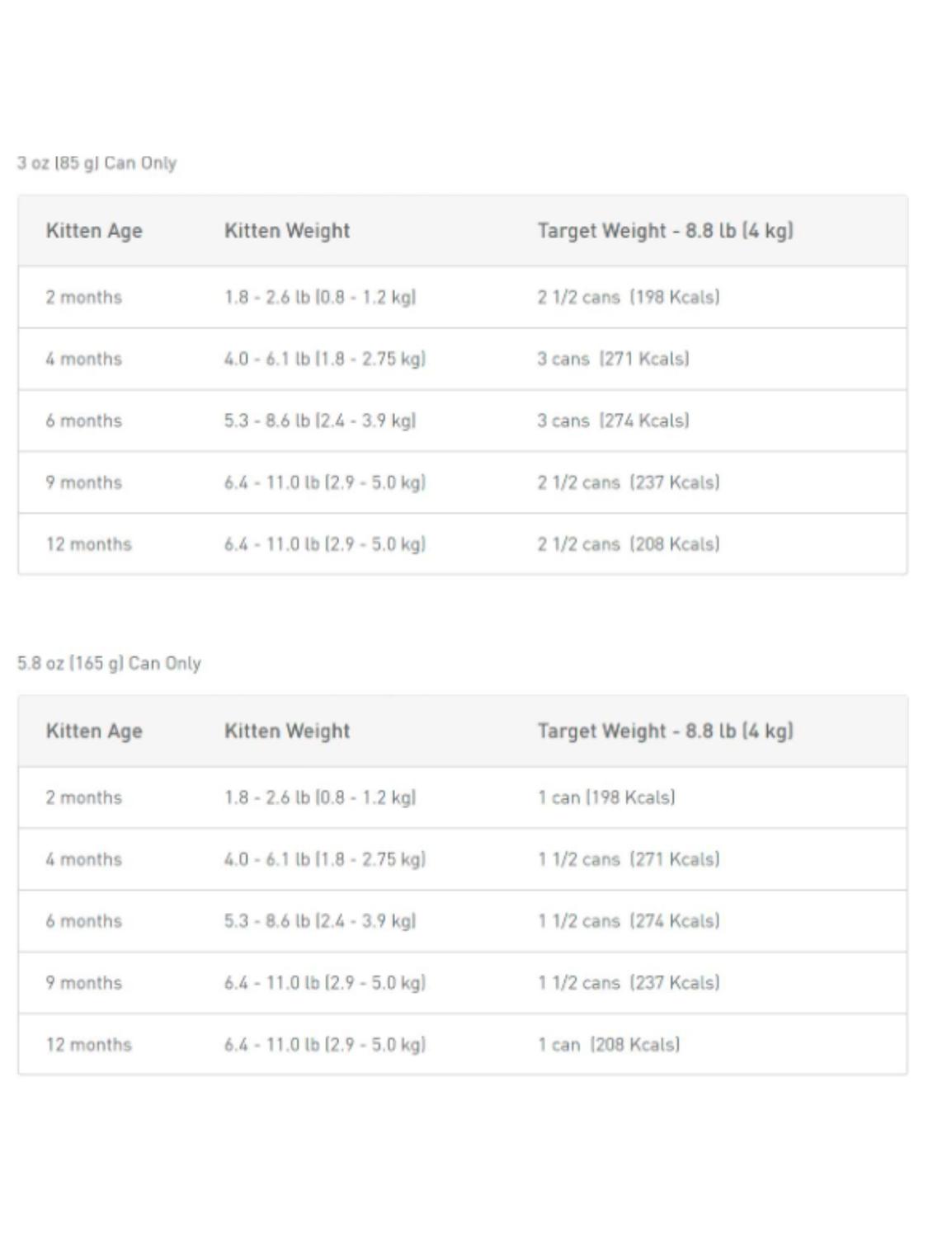The height and width of the screenshot is (1237, 928).
Task: Click Kitten Weight header in 3 oz table
Action: 287,231
